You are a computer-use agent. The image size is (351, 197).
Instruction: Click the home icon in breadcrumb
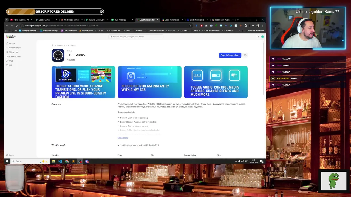pos(52,45)
